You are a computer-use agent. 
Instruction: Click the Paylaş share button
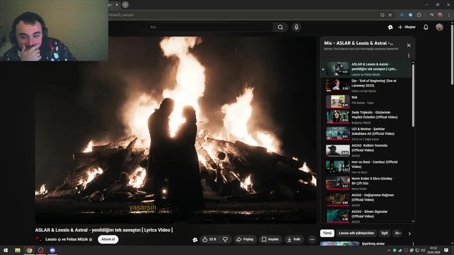(x=245, y=239)
